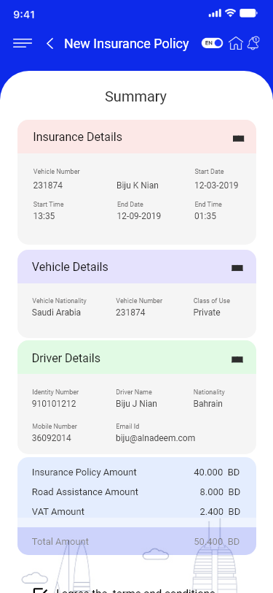The width and height of the screenshot is (273, 593).
Task: Collapse the Vehicle Details section
Action: 237,268
